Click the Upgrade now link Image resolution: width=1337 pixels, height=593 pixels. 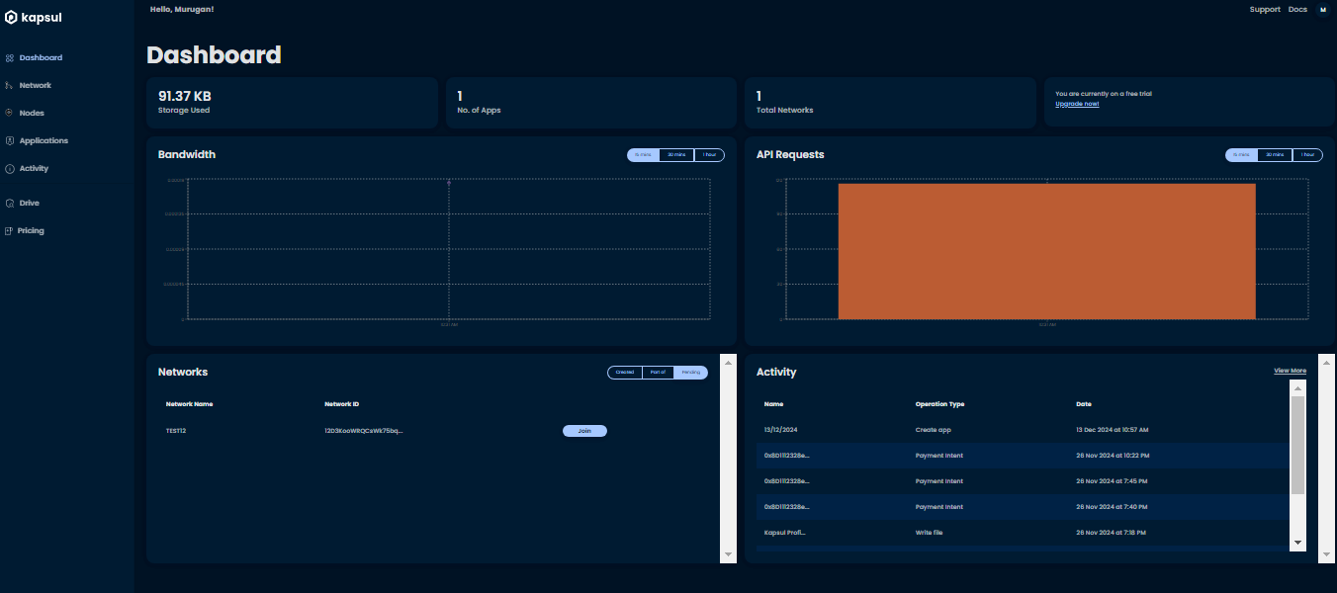click(x=1078, y=103)
